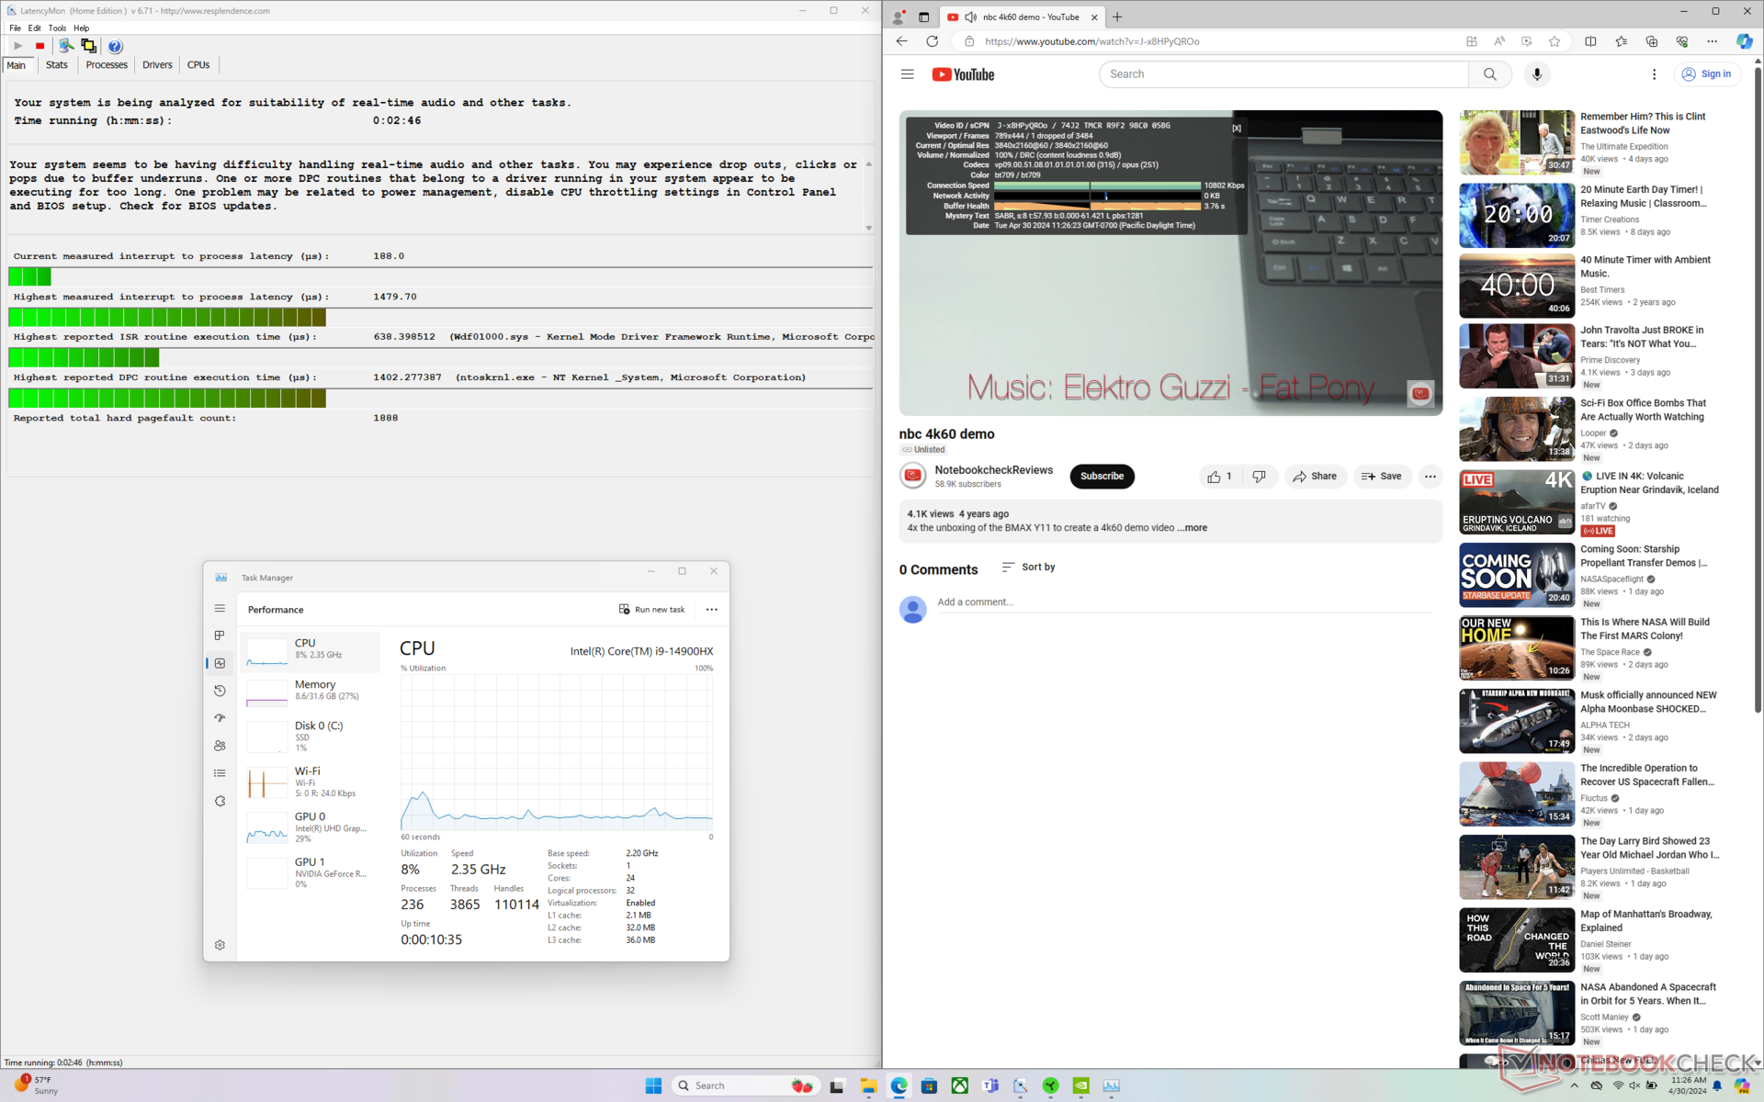Click the YouTube search input field
This screenshot has width=1764, height=1102.
(x=1283, y=74)
